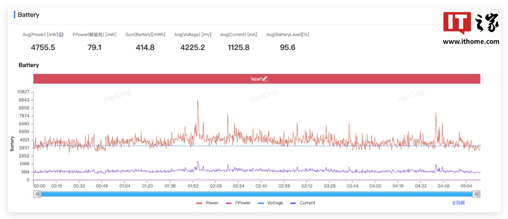Click the Sum(Battery) value 414.8

145,48
